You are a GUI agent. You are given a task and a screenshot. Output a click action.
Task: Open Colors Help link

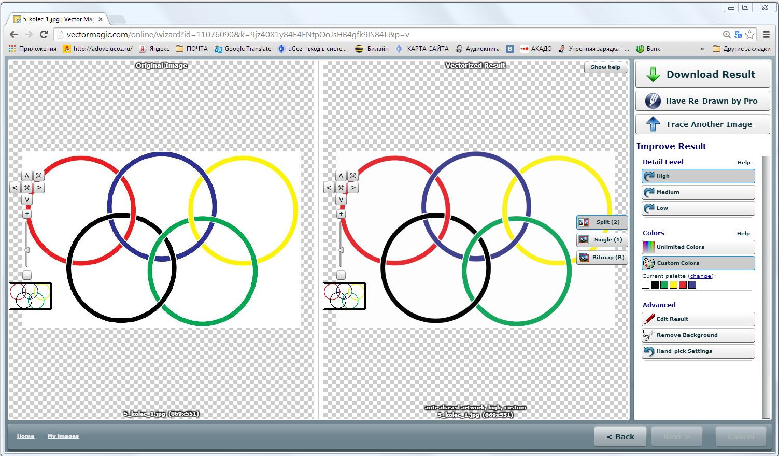(x=743, y=234)
